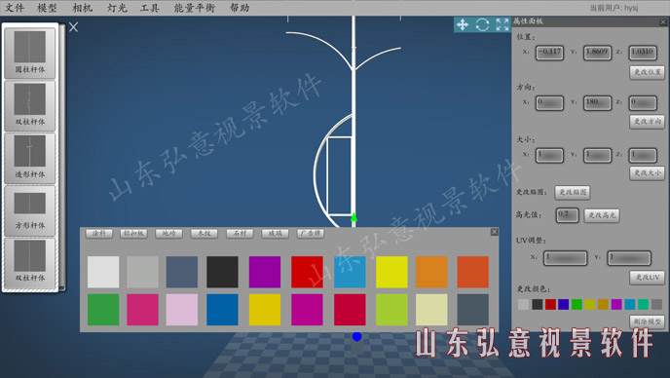670x378 pixels.
Task: Close the material color palette panel
Action: click(495, 232)
